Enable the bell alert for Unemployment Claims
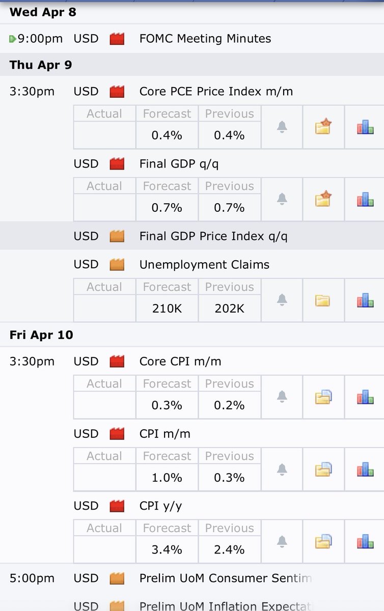The height and width of the screenshot is (611, 384). (x=282, y=300)
